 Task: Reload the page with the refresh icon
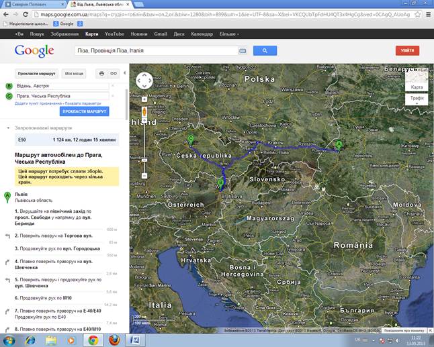[26, 14]
